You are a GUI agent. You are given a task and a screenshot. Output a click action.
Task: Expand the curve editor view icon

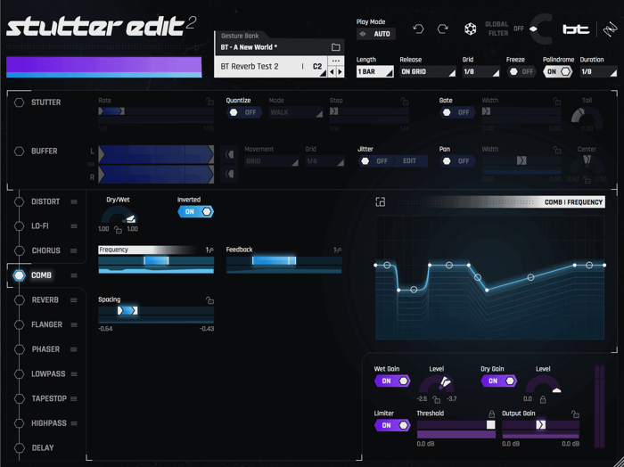tap(380, 202)
